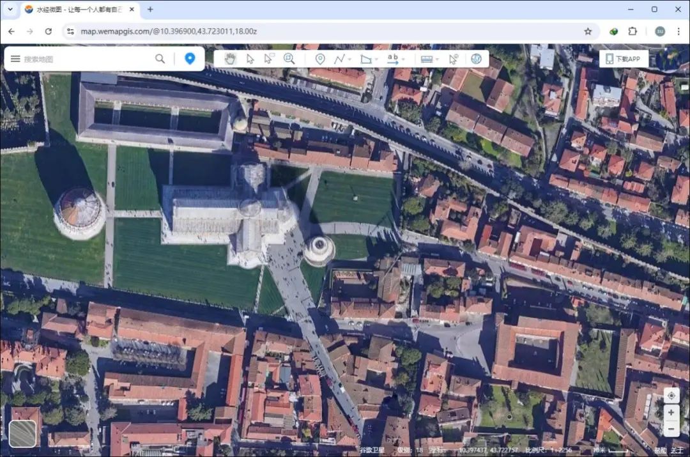Screen dimensions: 690x457
Task: Close the 水经微图 tab
Action: coord(132,9)
